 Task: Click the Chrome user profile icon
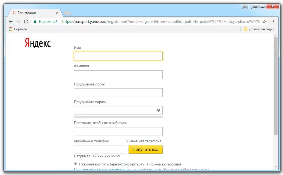[x=245, y=6]
